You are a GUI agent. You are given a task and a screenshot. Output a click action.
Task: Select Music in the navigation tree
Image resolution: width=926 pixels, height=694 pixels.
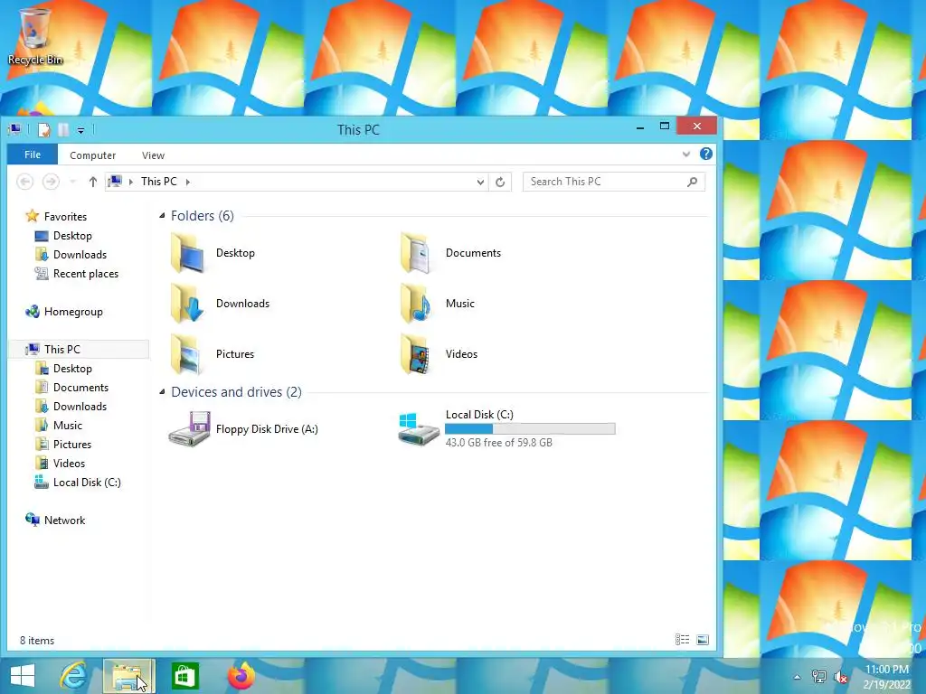pyautogui.click(x=59, y=426)
